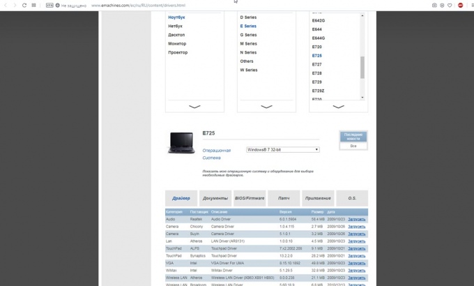Viewport: 474px width, 286px height.
Task: Select N Series in series list
Action: [248, 52]
